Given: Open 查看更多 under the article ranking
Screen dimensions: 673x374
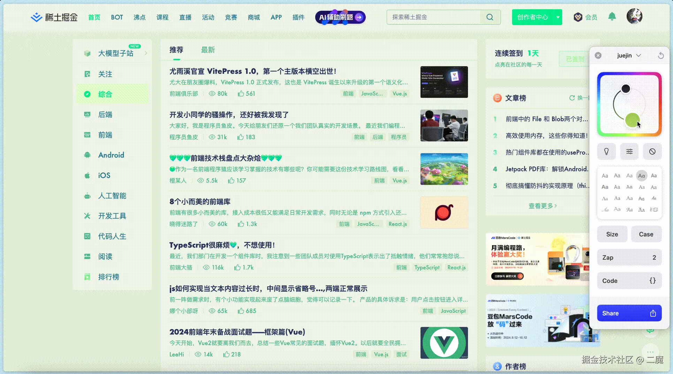Looking at the screenshot, I should [542, 205].
